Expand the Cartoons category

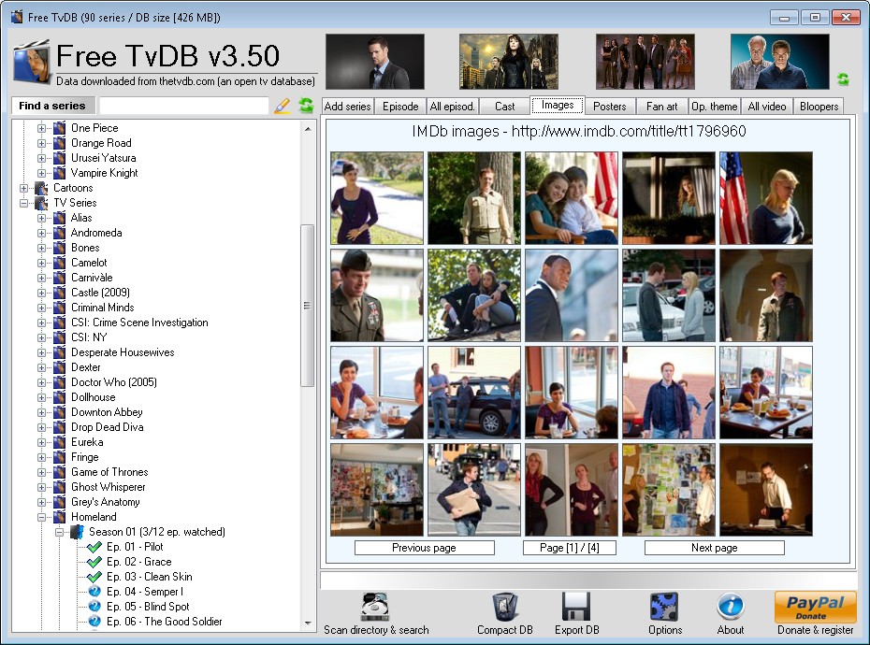coord(24,188)
